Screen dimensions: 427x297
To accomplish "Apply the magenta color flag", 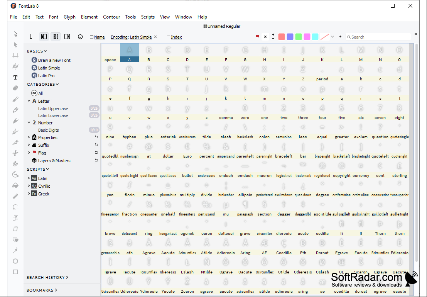I will [x=307, y=37].
